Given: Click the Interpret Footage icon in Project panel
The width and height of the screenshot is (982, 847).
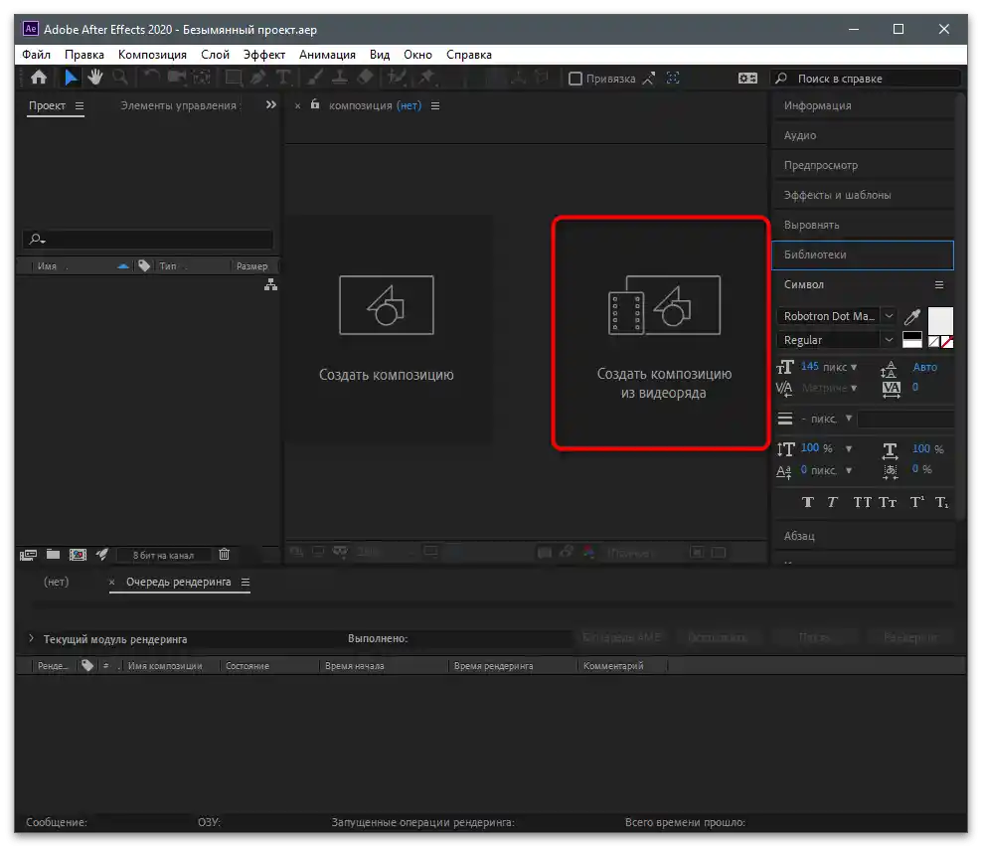Looking at the screenshot, I should pyautogui.click(x=28, y=555).
